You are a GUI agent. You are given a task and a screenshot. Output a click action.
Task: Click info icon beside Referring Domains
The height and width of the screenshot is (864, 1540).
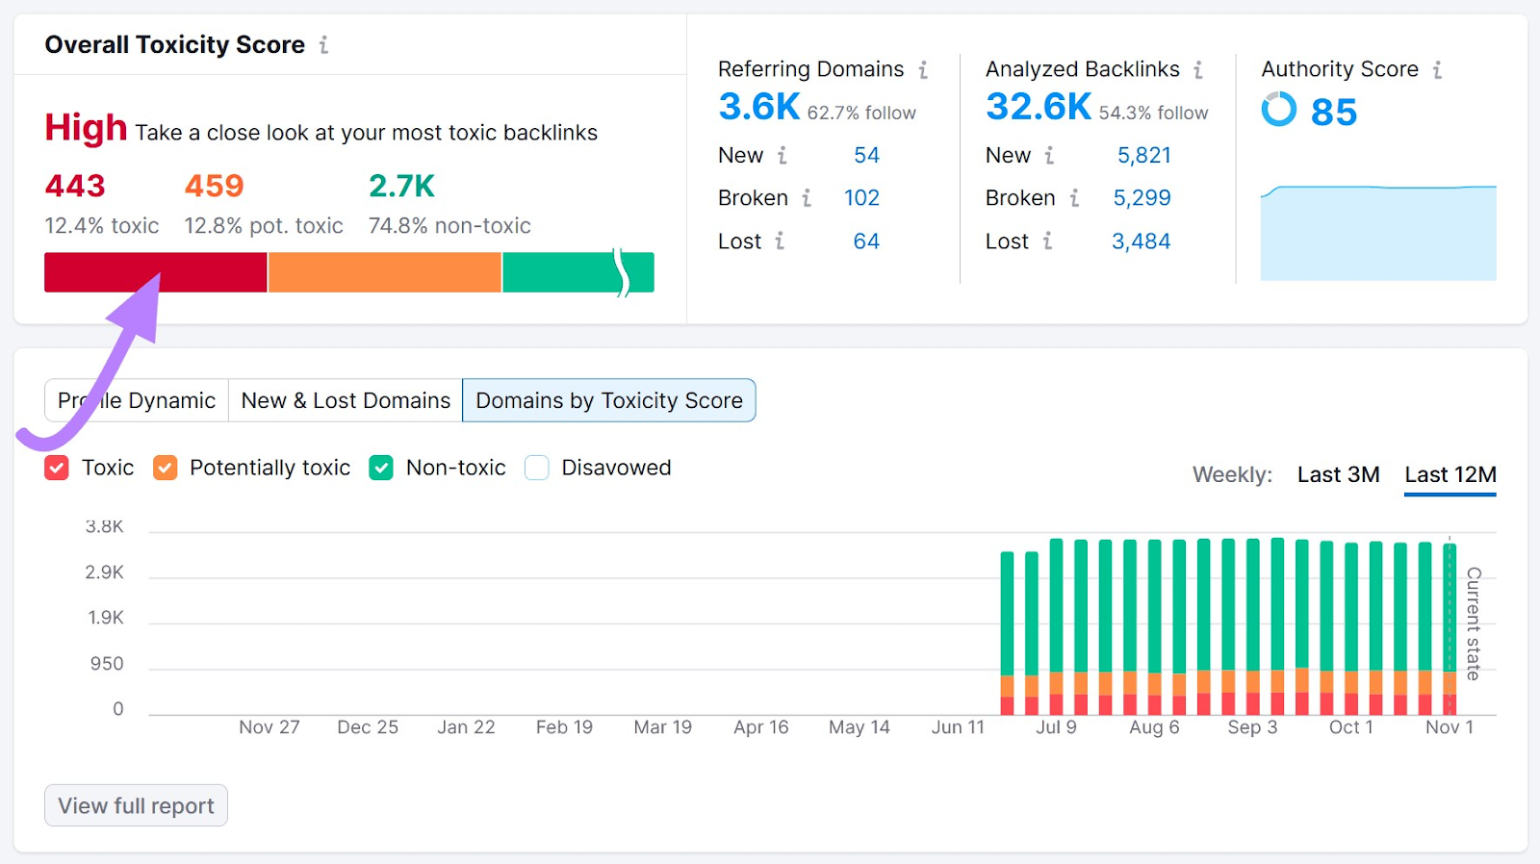923,69
